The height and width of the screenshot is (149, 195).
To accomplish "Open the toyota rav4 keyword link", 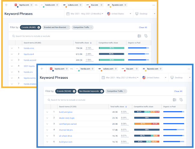I will (x=29, y=54).
